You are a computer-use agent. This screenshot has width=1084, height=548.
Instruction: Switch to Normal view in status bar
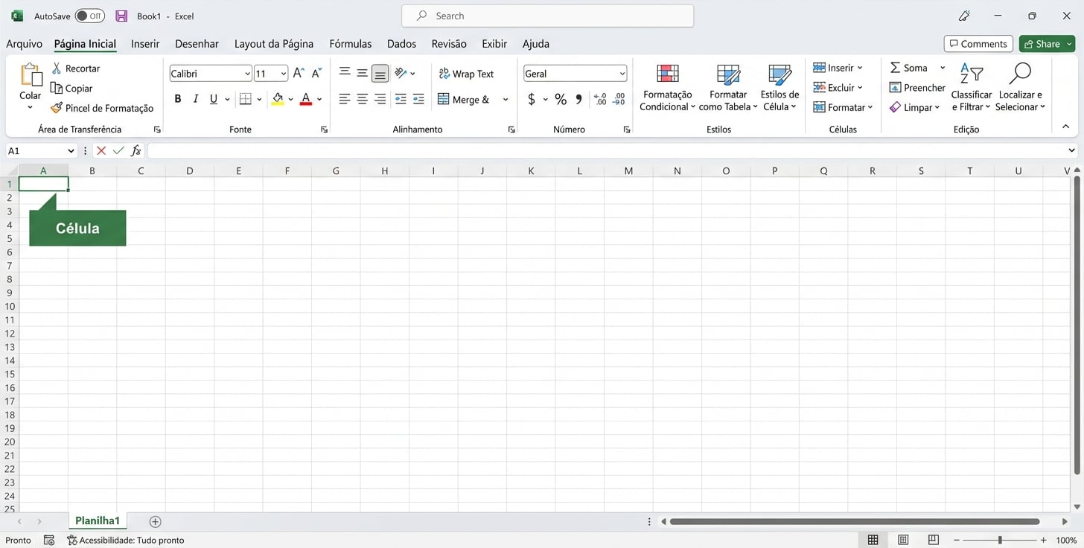click(873, 540)
